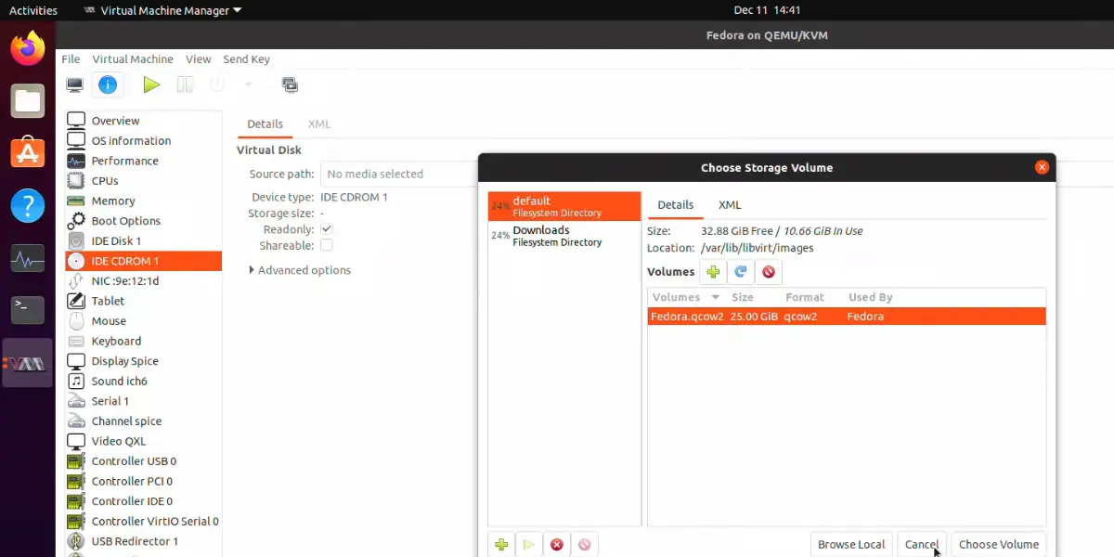Select IDE CDROM 1 entry
This screenshot has width=1114, height=557.
(144, 261)
